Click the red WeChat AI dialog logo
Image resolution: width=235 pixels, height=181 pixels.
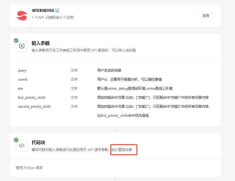point(22,16)
